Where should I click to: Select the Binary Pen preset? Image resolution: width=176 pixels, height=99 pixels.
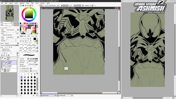pos(22,48)
